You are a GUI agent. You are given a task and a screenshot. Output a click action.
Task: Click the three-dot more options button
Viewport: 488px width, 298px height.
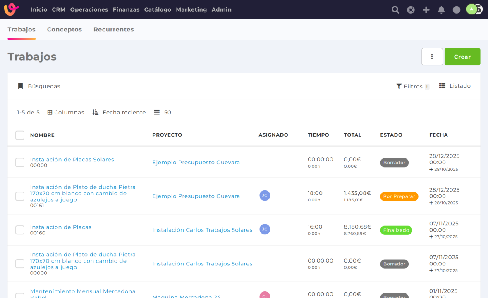pos(432,57)
